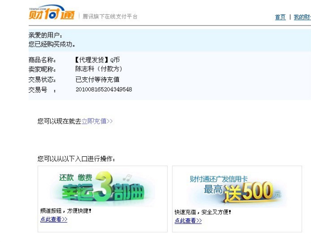This screenshot has width=311, height=243.
Task: Click the tagline 腾讯旗下在线支付平台
Action: [110, 17]
